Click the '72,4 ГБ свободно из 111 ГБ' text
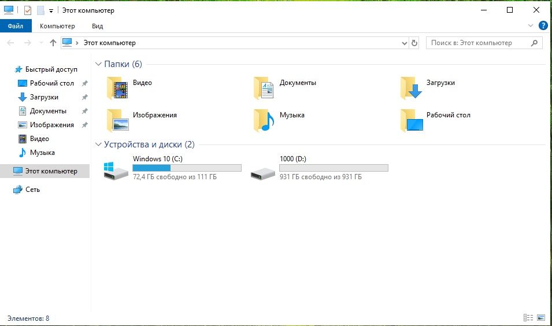Screen dimensions: 552x326 (175, 177)
